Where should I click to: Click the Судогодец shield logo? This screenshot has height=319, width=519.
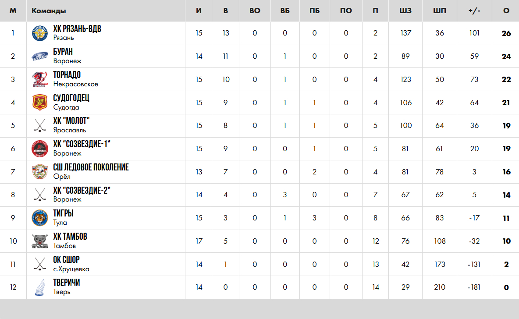pos(40,103)
